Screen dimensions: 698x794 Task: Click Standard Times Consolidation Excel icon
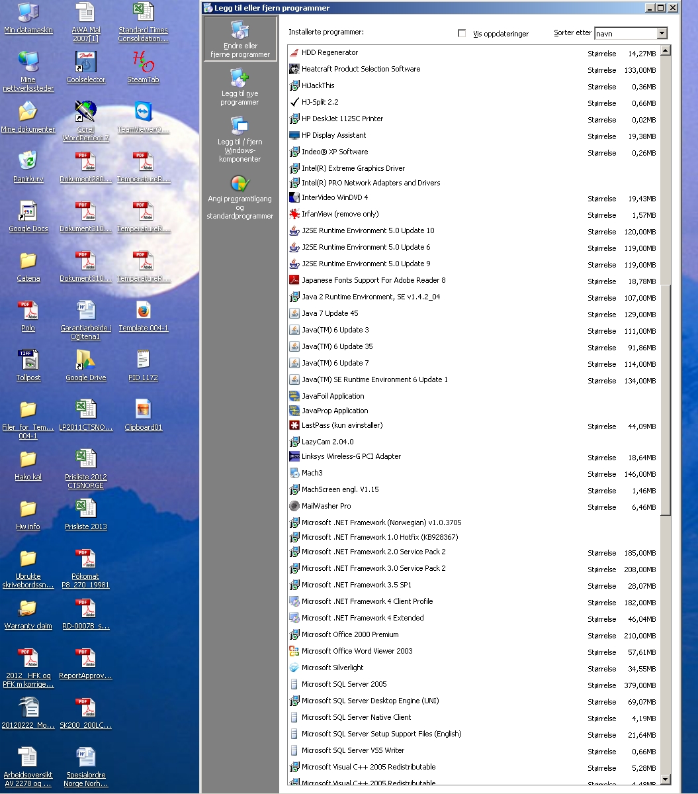[x=143, y=22]
